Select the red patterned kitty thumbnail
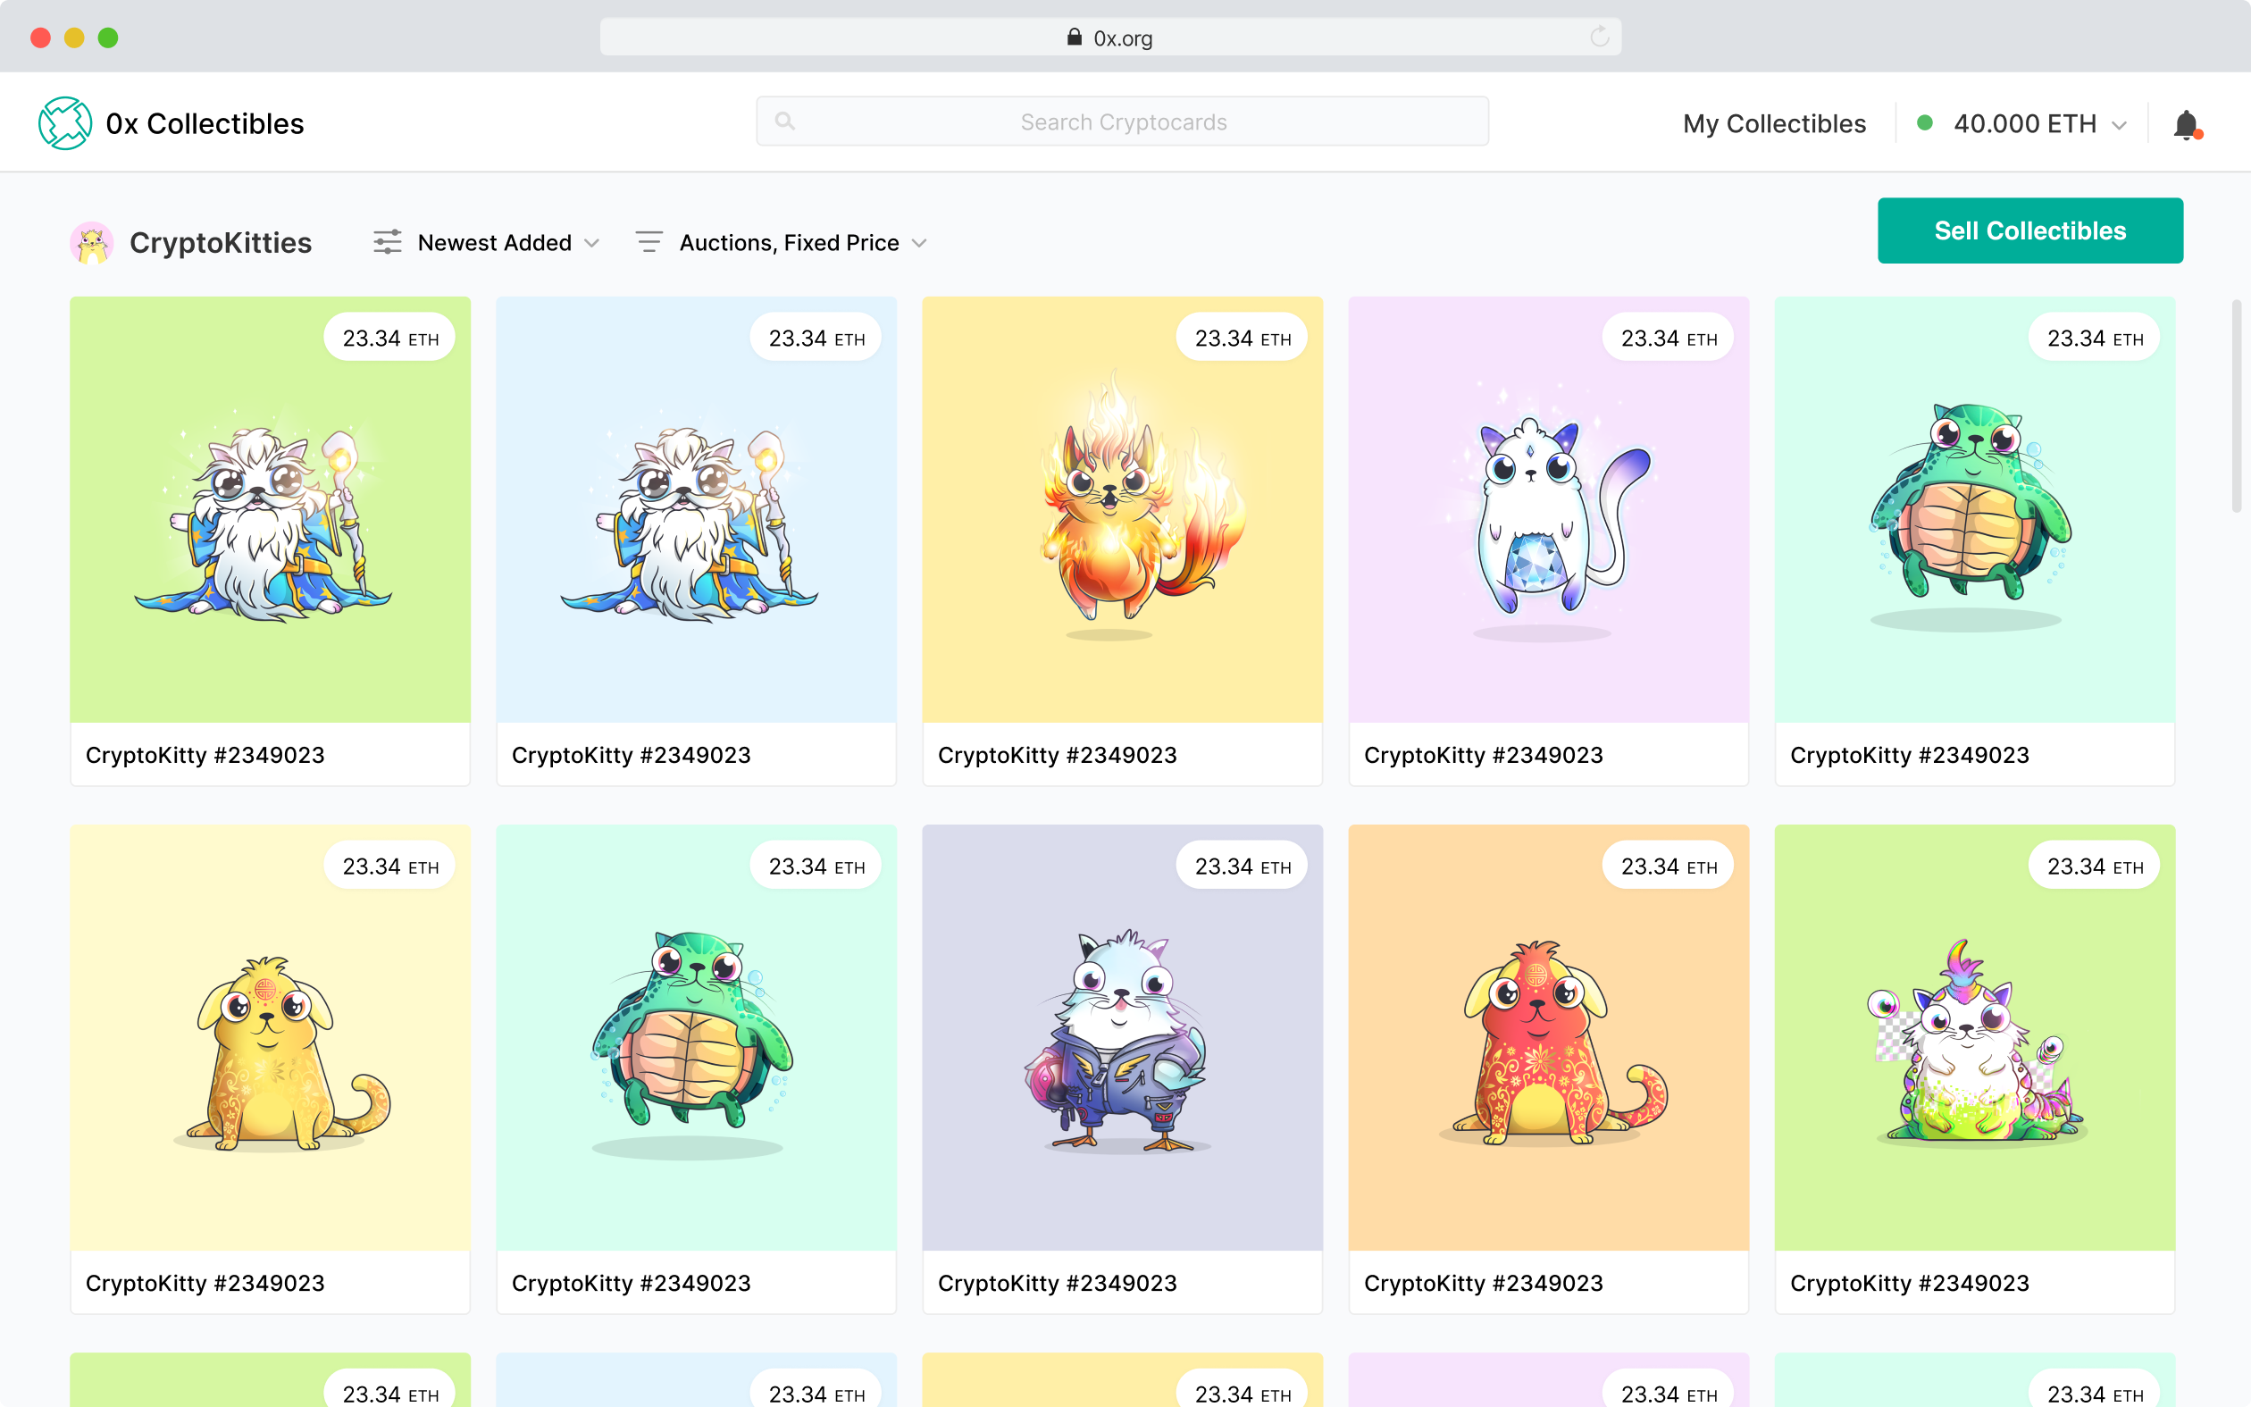Image resolution: width=2251 pixels, height=1407 pixels. 1548,1037
